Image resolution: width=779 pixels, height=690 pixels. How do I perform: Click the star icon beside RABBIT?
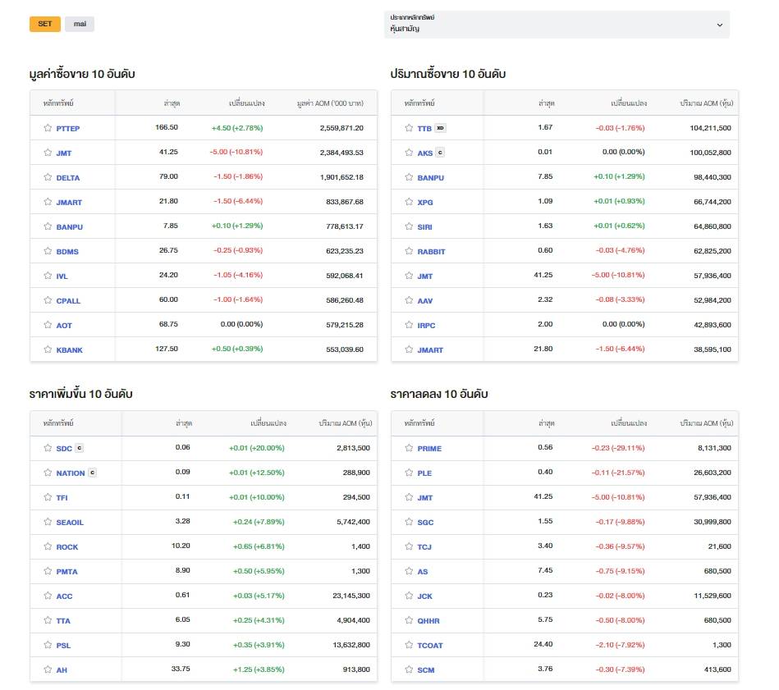click(x=409, y=251)
